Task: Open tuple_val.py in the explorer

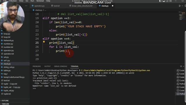Action: coord(9,90)
